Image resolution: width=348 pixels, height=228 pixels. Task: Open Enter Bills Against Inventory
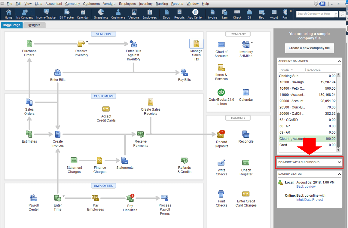(x=133, y=44)
